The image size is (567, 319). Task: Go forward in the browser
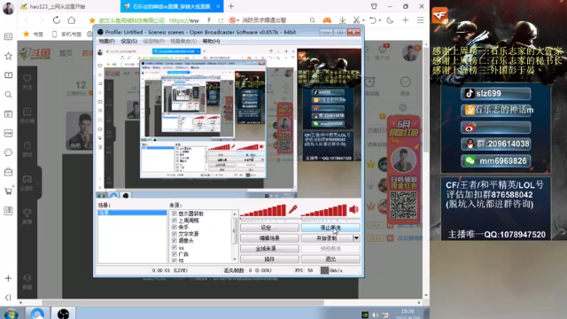[x=41, y=20]
